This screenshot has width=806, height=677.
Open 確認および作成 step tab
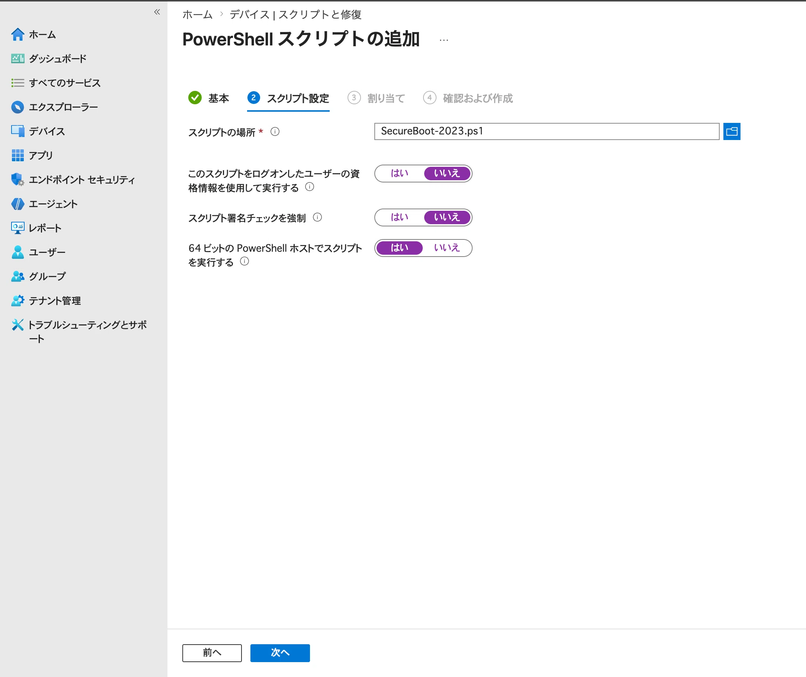(468, 98)
